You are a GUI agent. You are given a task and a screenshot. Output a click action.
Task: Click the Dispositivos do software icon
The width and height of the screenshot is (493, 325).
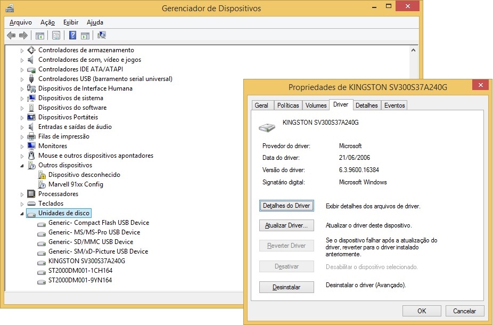(x=31, y=108)
